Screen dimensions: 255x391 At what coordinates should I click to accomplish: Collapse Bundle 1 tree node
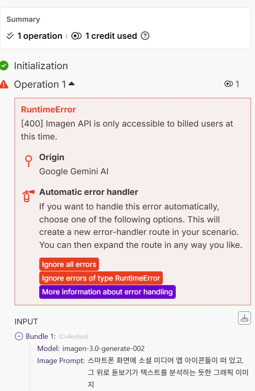tap(19, 336)
